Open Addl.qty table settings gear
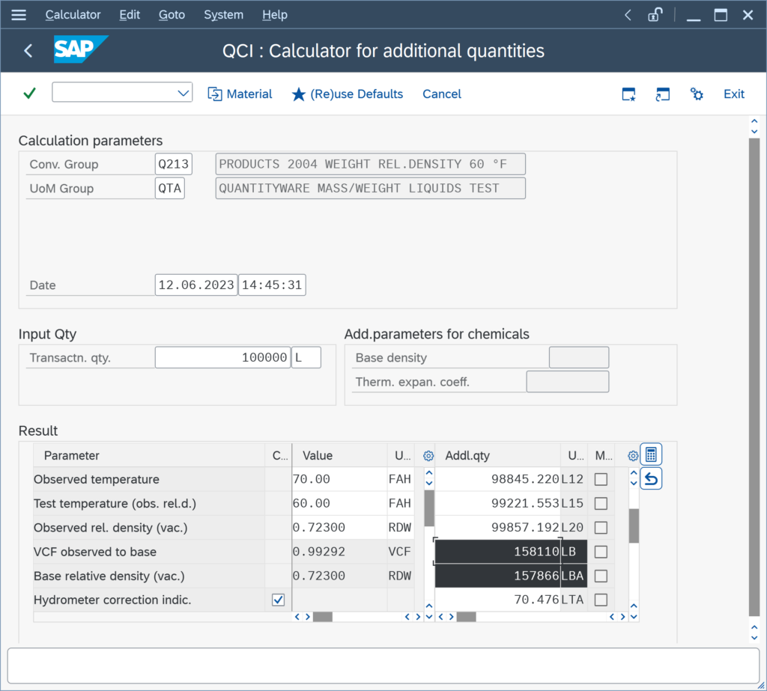767x691 pixels. 632,456
